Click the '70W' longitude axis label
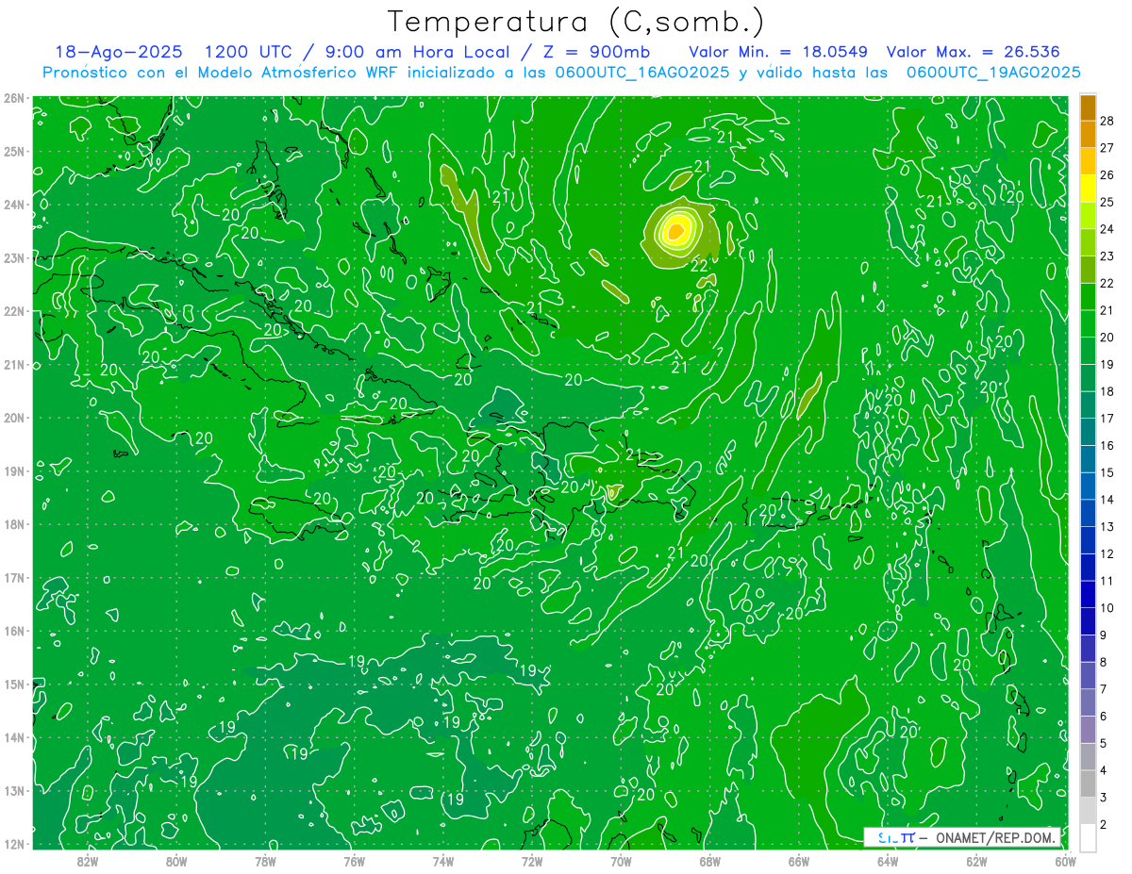Viewport: 1132px width, 874px height. (x=621, y=860)
